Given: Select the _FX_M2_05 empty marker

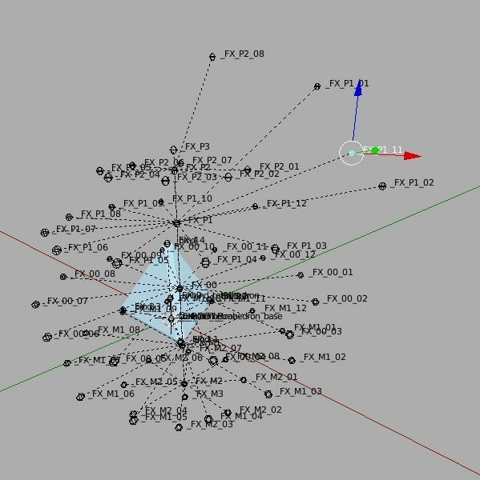Looking at the screenshot, I should [124, 385].
